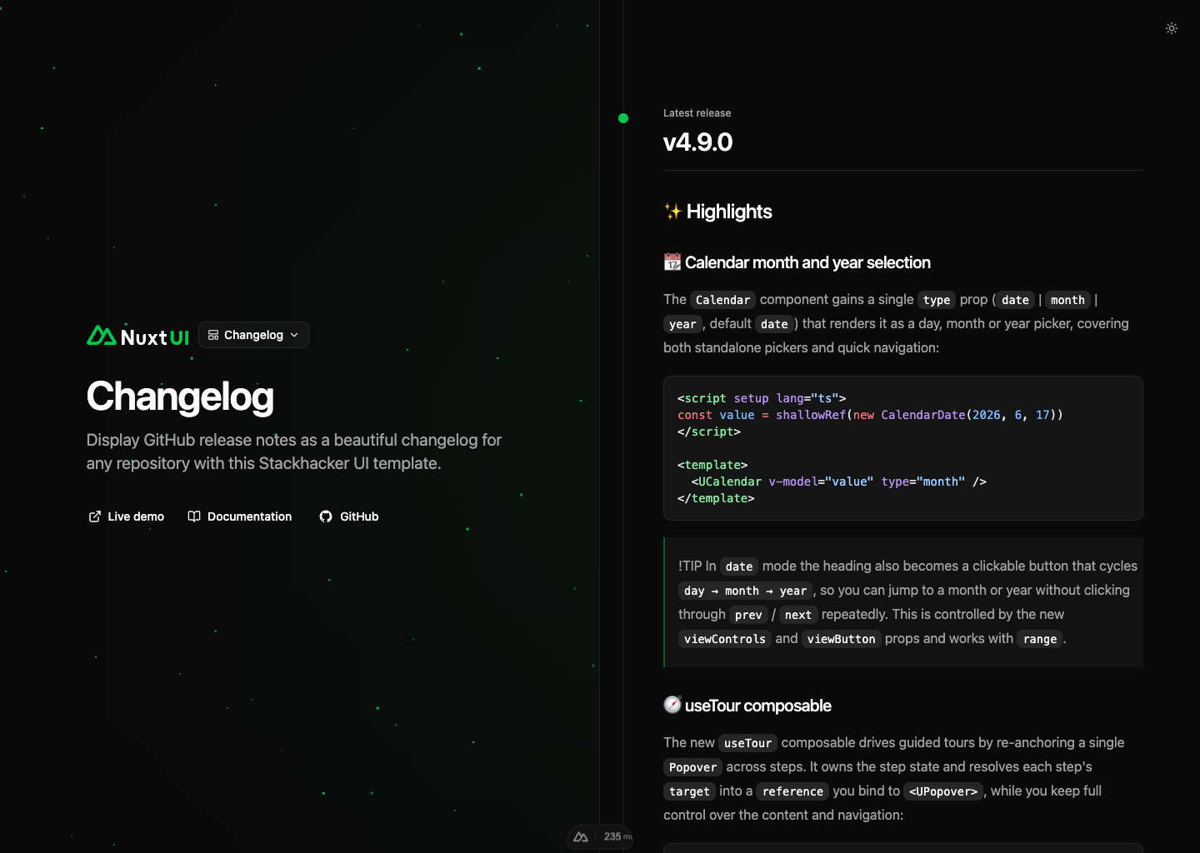Click the Nuxt devtools icon at bottom
The image size is (1200, 853).
[582, 837]
